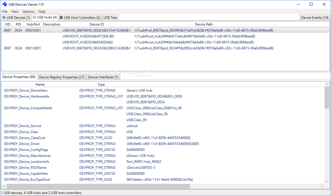The width and height of the screenshot is (331, 196).
Task: Open the Device Events (14) tab
Action: click(314, 17)
